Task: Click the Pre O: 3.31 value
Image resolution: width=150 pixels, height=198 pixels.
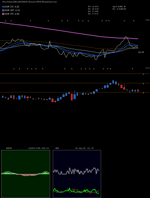Action: tap(93, 7)
